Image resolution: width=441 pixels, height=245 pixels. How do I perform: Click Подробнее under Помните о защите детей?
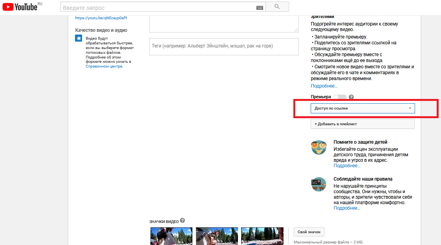[347, 166]
